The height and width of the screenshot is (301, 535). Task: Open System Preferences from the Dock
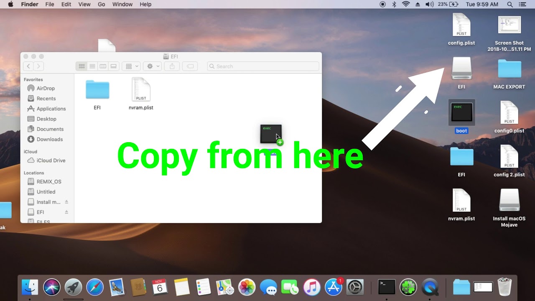click(x=355, y=287)
